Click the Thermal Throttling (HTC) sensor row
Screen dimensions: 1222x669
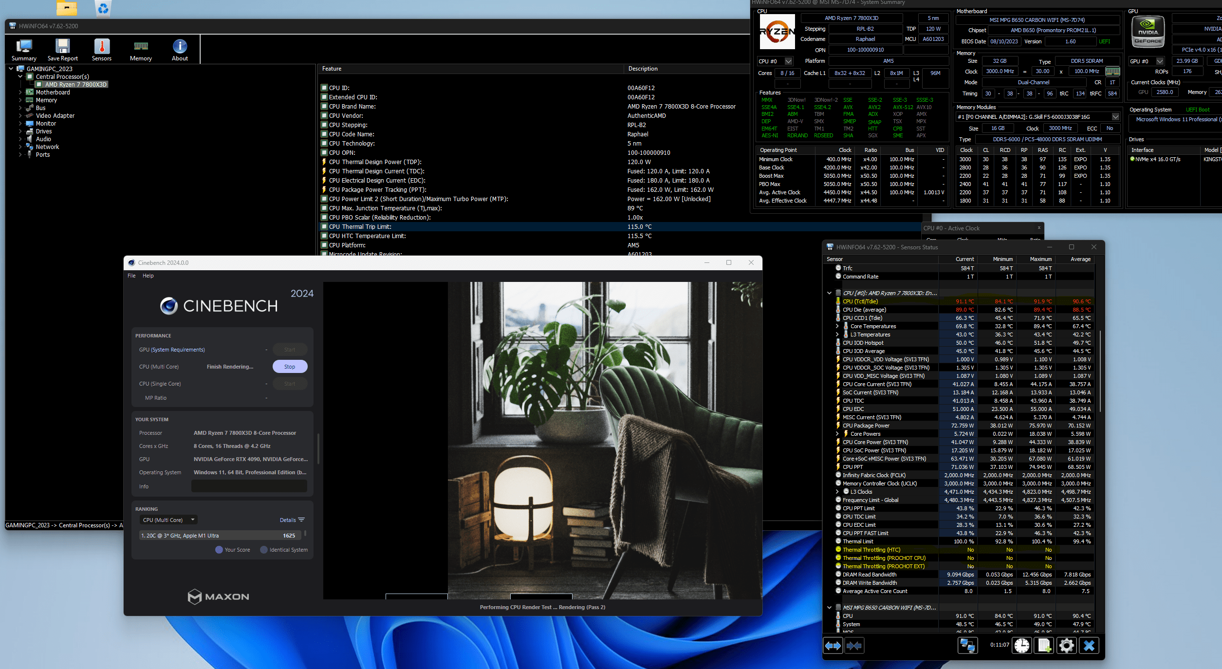pyautogui.click(x=960, y=550)
